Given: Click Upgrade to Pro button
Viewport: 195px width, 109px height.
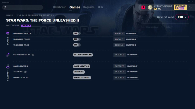Looking at the screenshot, I should (x=180, y=7).
